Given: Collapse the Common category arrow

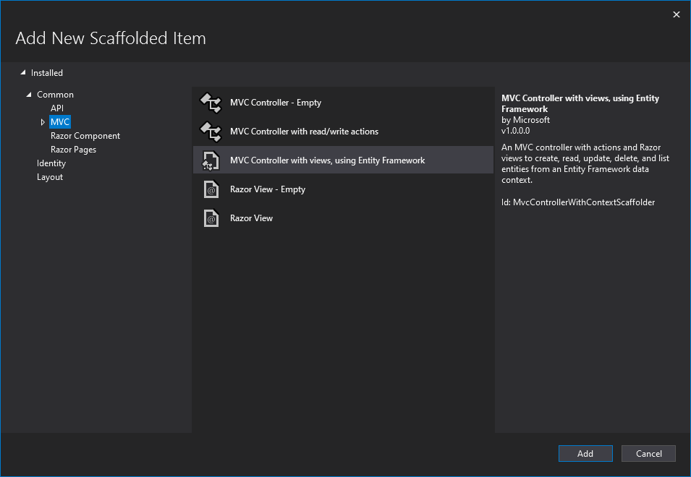Looking at the screenshot, I should tap(30, 95).
